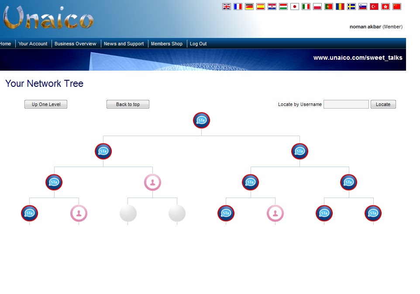Select the pink member node above the grey empty slots

[x=153, y=182]
